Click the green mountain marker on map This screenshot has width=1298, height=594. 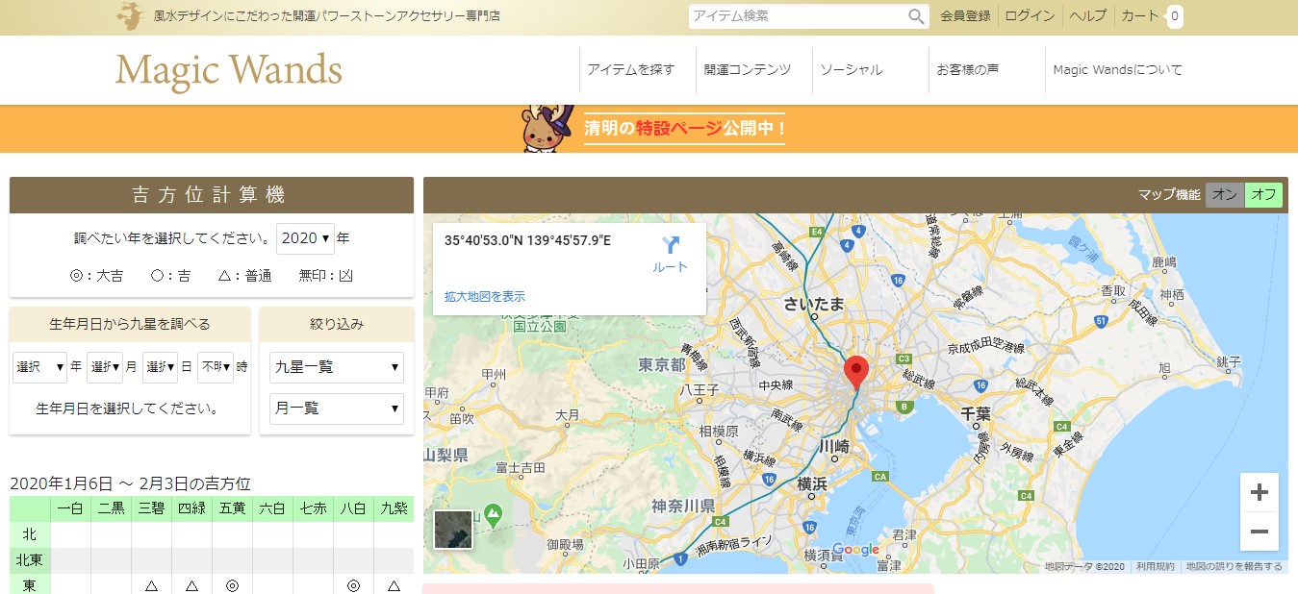[494, 516]
